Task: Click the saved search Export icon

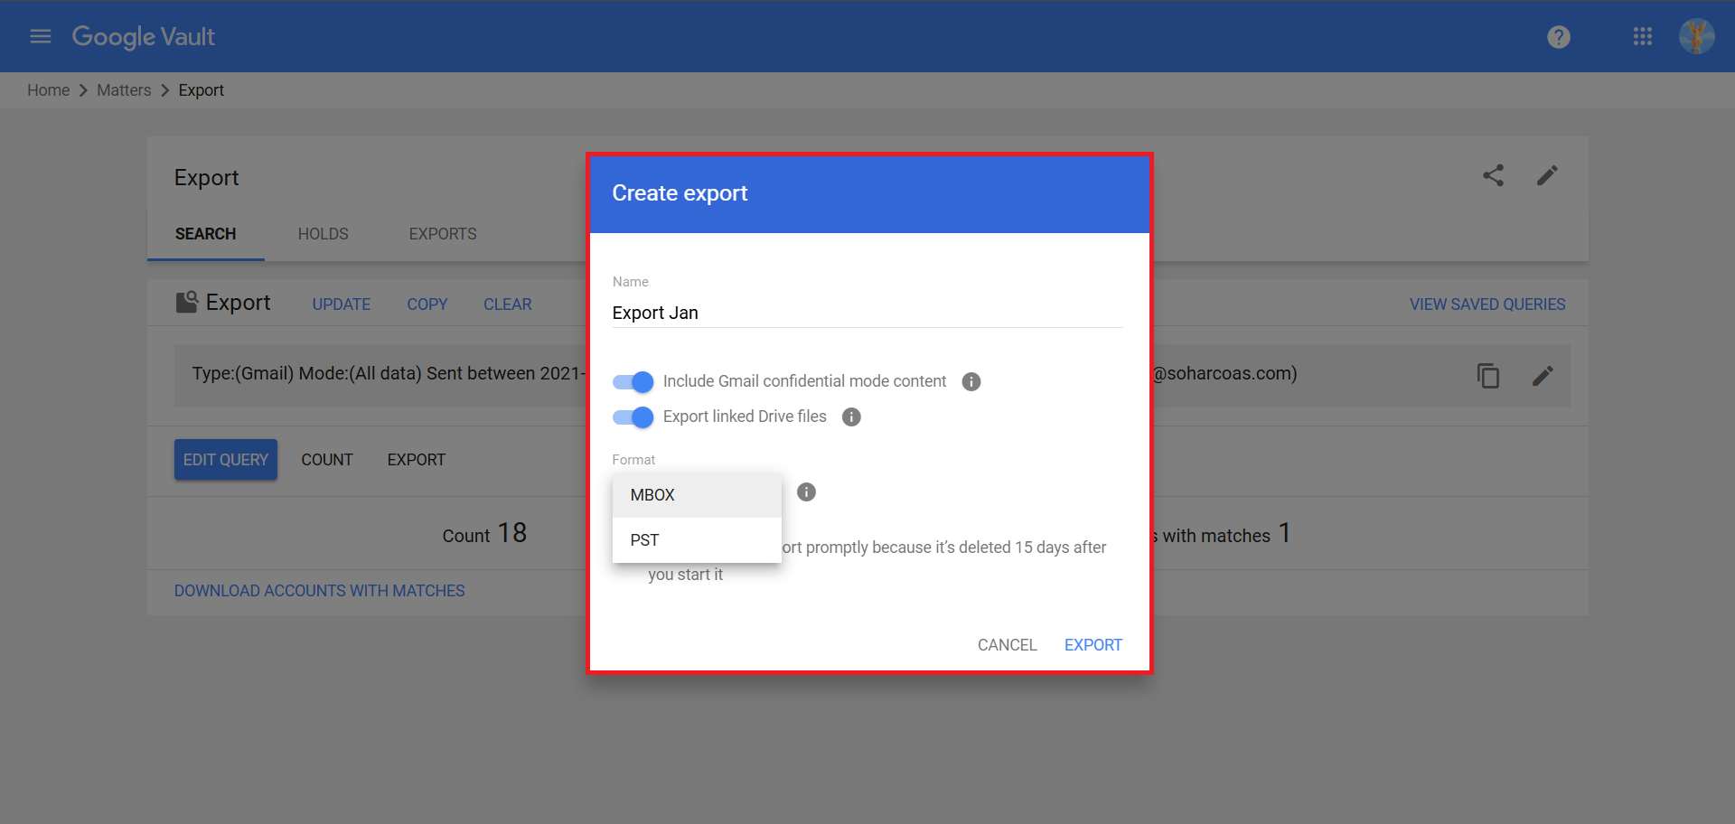Action: (x=187, y=302)
